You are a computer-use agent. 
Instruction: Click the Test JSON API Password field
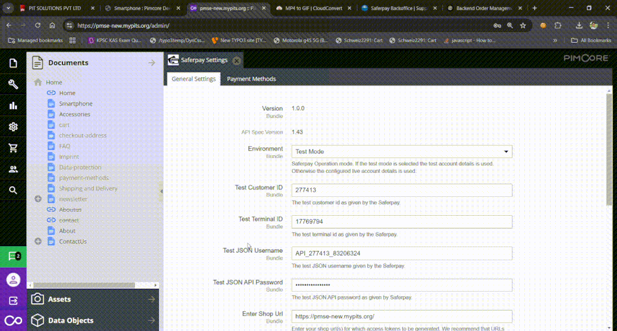[x=402, y=285]
